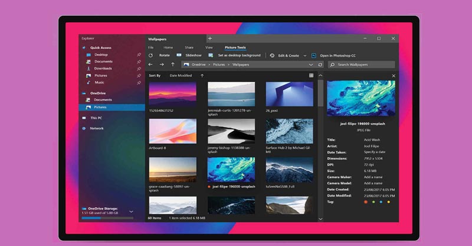472x246 pixels.
Task: Open the File menu
Action: pyautogui.click(x=151, y=48)
